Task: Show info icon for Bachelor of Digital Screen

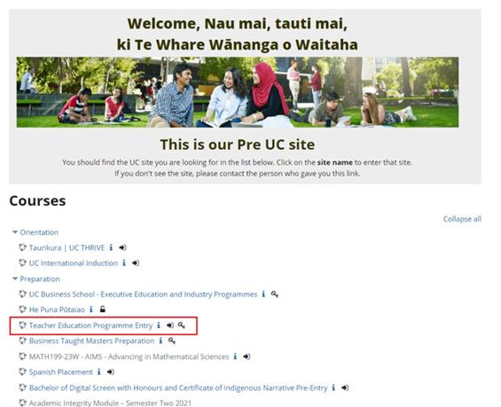Action: coord(333,387)
